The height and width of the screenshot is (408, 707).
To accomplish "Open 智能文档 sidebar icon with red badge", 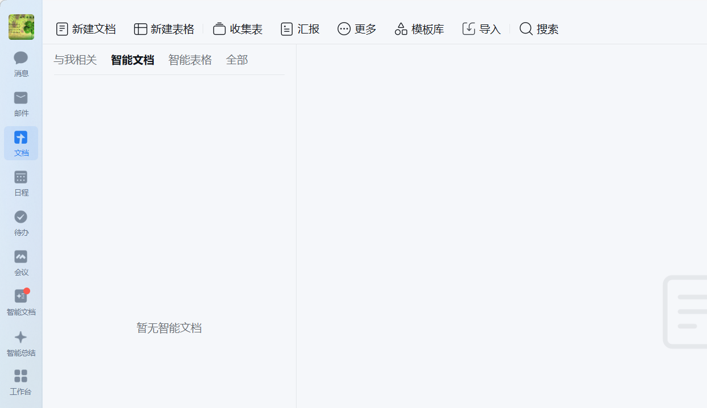I will [21, 302].
